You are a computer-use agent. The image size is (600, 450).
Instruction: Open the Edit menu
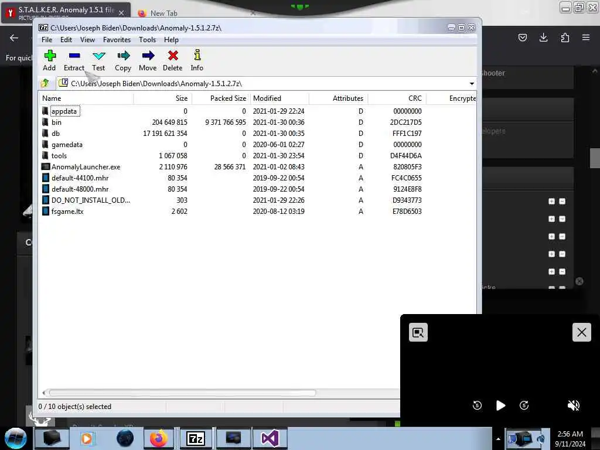coord(66,40)
